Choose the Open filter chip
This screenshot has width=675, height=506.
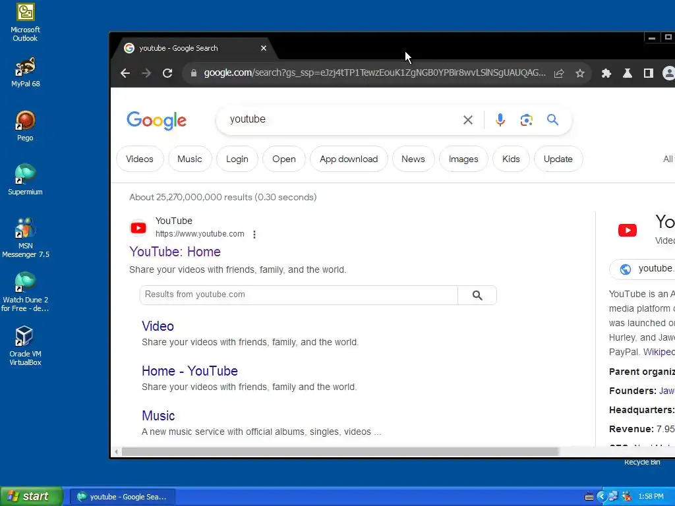point(283,159)
